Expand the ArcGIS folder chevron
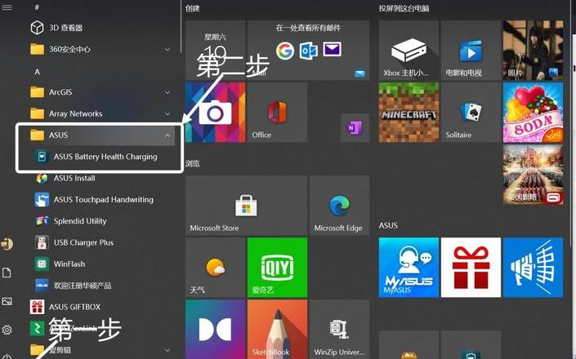 tap(167, 92)
